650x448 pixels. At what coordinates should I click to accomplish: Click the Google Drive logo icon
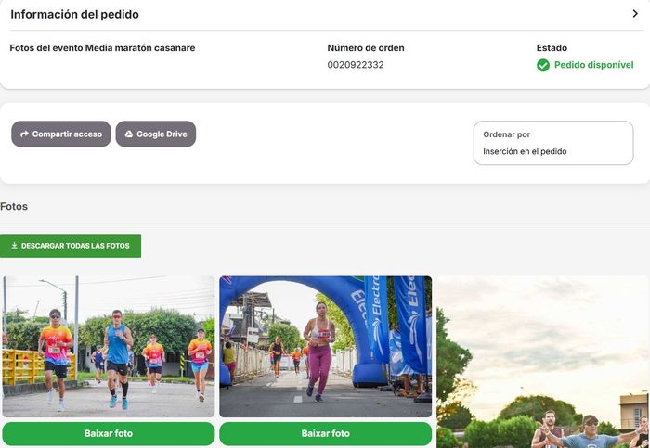[129, 134]
